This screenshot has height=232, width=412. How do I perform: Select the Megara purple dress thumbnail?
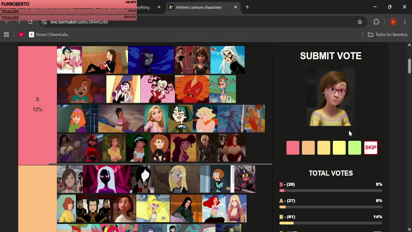point(183,148)
